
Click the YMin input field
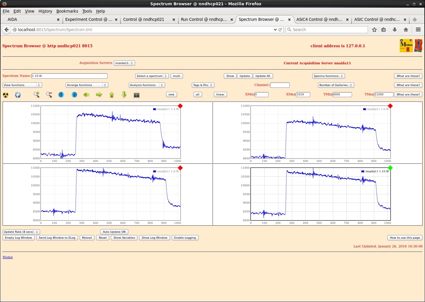pyautogui.click(x=342, y=95)
